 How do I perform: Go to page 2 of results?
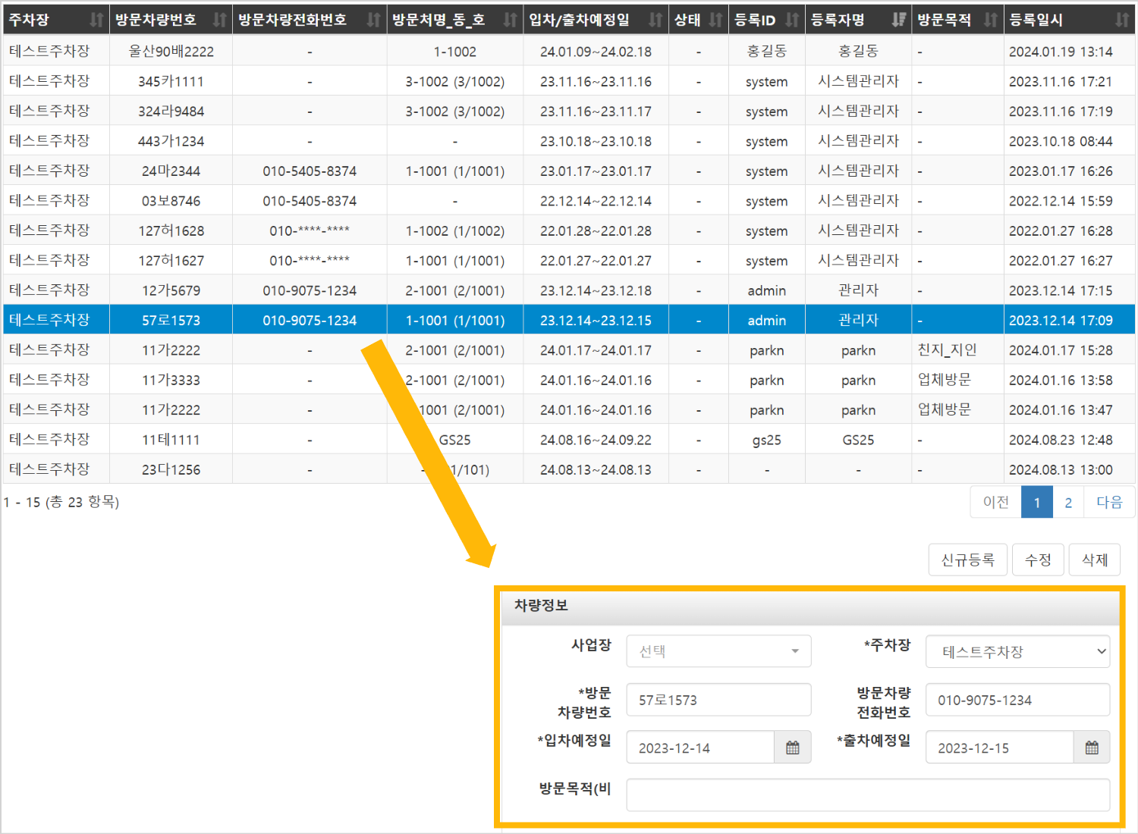(x=1068, y=502)
